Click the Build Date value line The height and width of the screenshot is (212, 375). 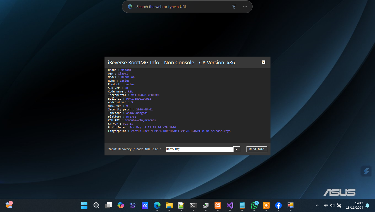153,128
